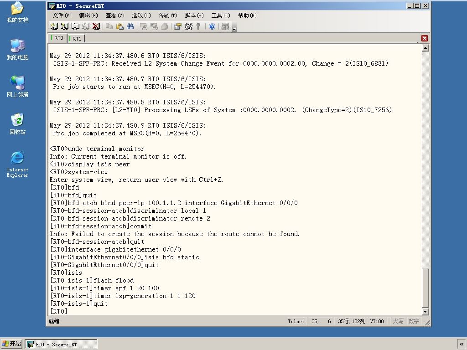Click the Copy toolbar icon
This screenshot has height=350, width=467.
coord(109,26)
